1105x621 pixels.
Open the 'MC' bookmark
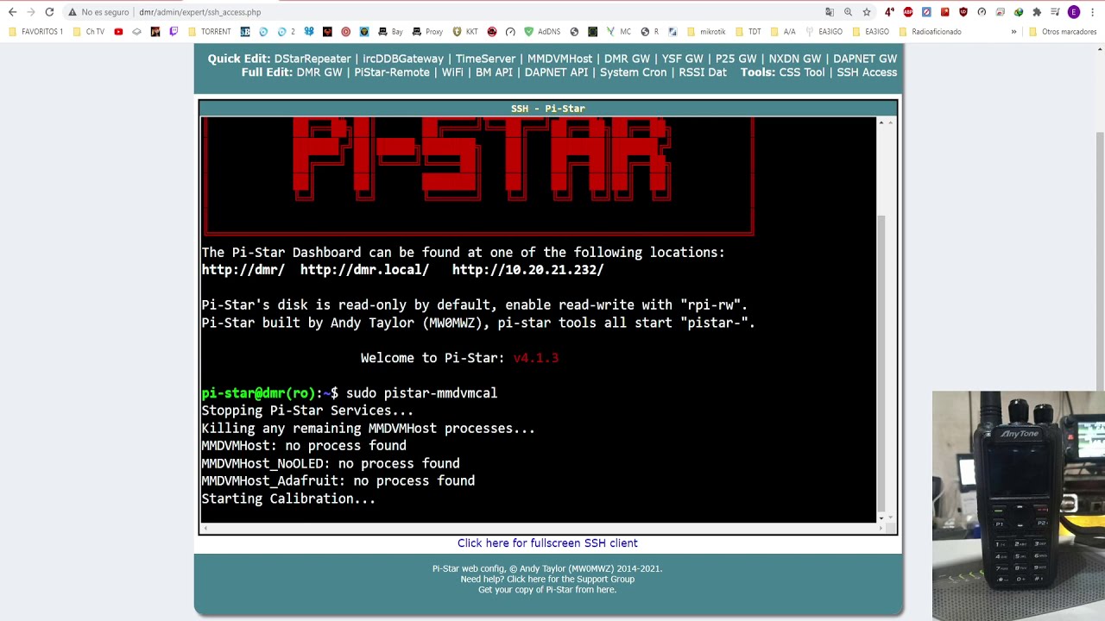[x=618, y=32]
